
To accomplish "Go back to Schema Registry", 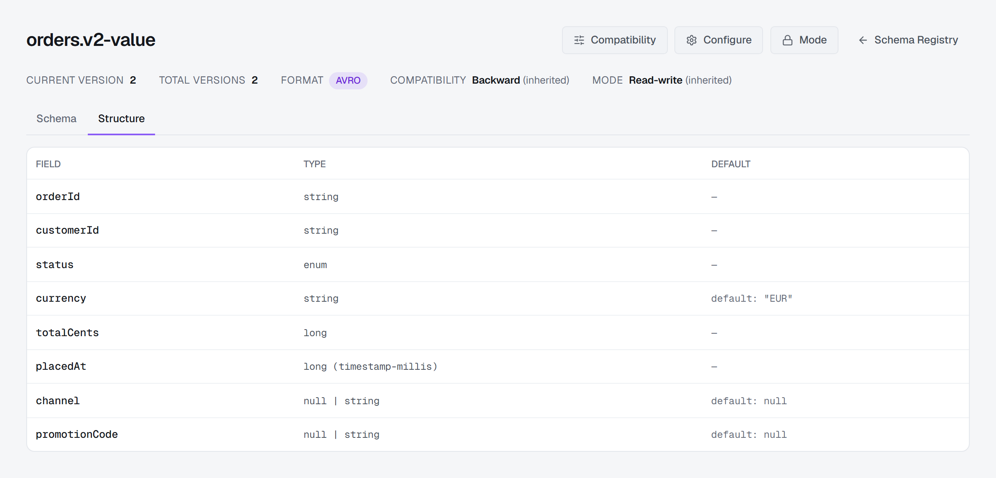I will (908, 40).
